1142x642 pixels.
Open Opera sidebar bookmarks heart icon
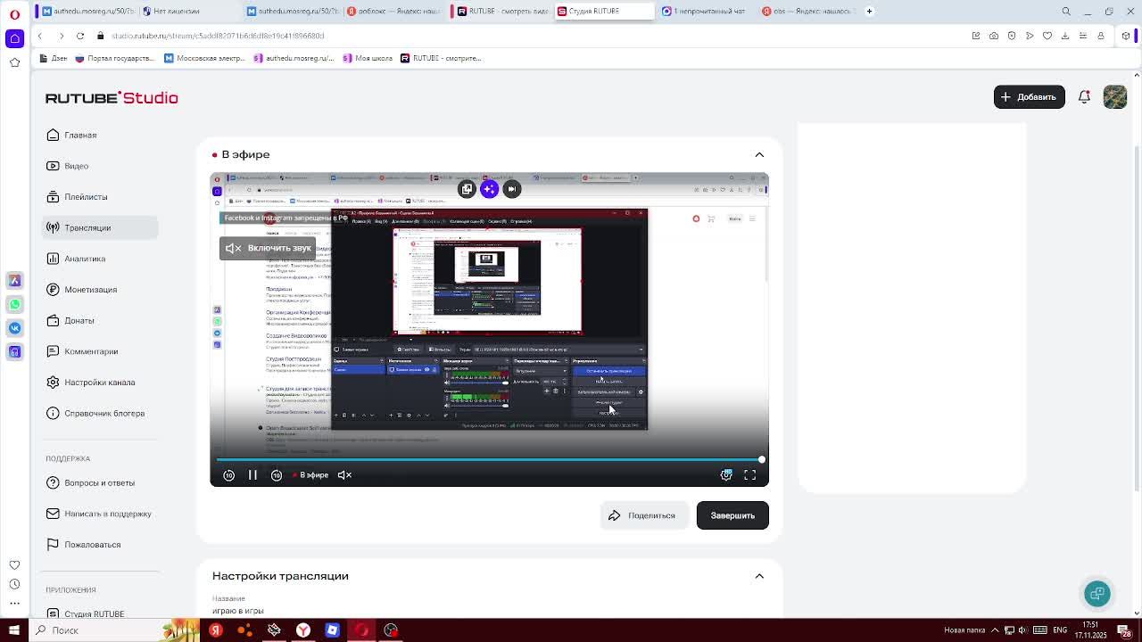click(x=14, y=564)
